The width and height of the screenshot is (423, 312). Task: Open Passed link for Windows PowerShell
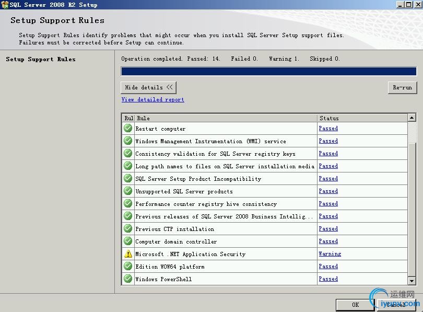[x=328, y=279]
